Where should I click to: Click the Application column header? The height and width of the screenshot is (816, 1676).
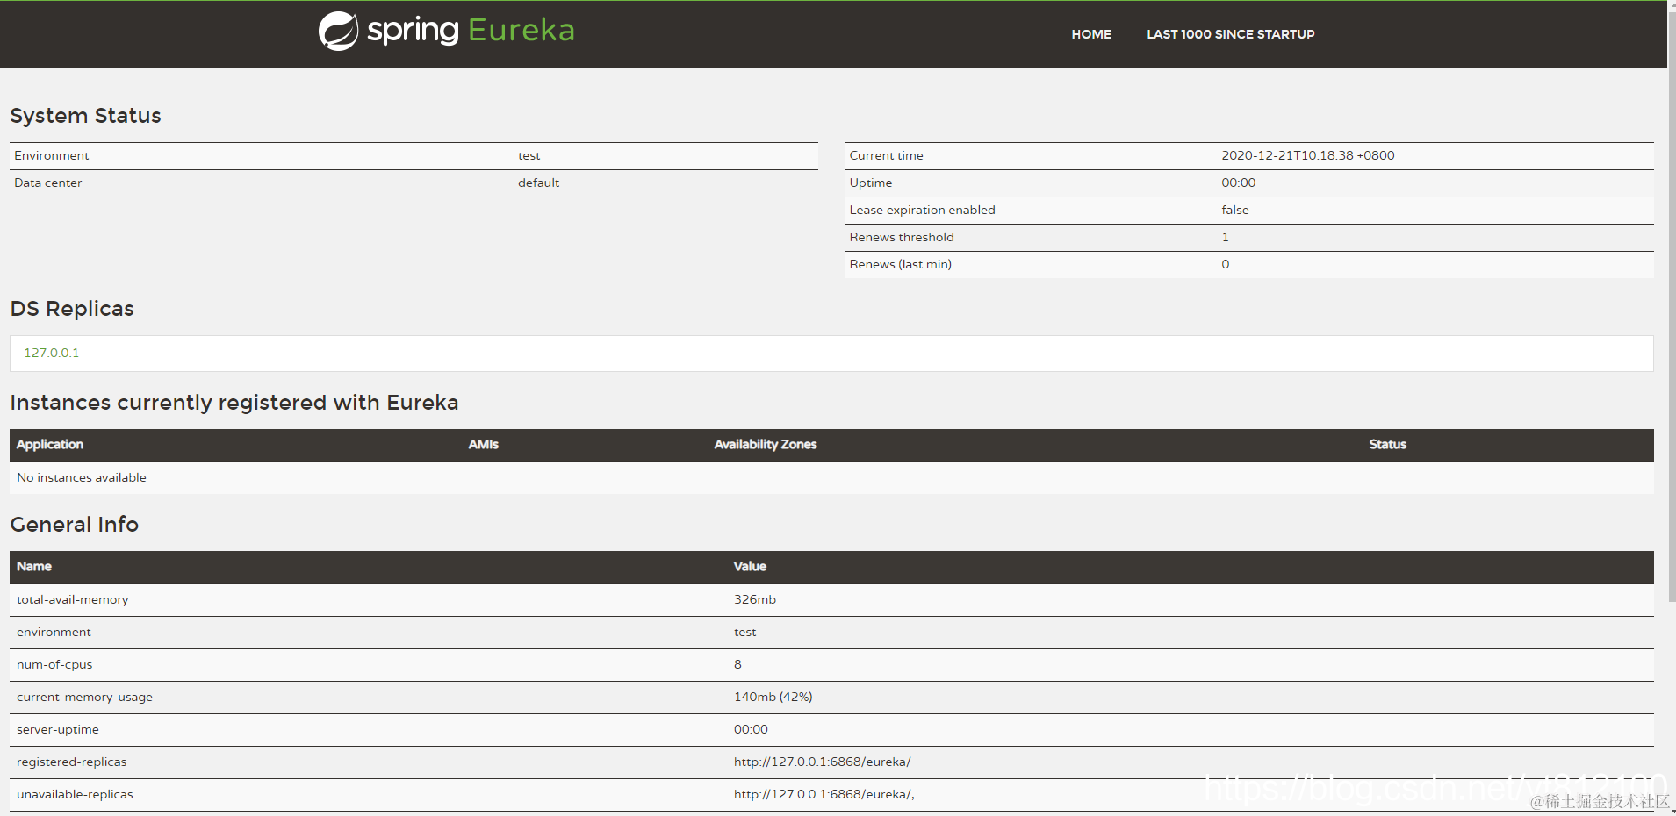click(x=50, y=445)
